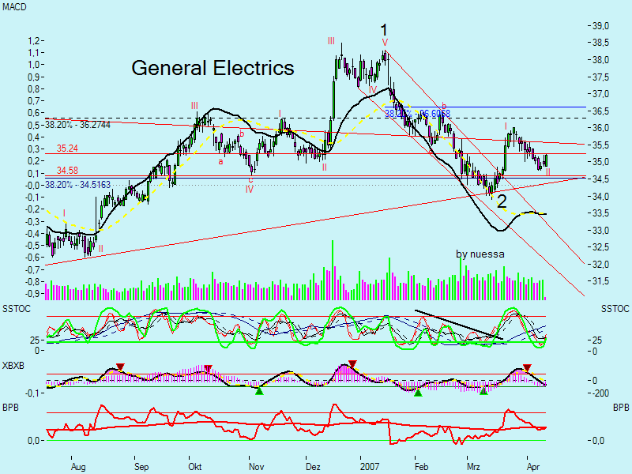The width and height of the screenshot is (632, 474).
Task: Click the red sell triangle in mid Oktober
Action: (x=208, y=368)
